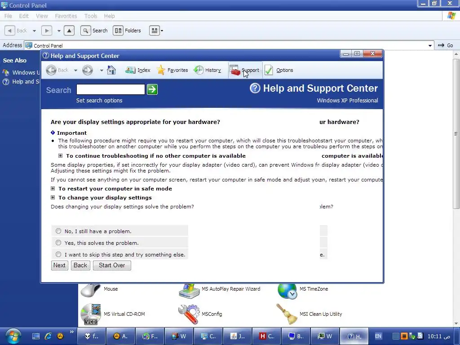
Task: Open Index in Help and Support Center
Action: tap(137, 70)
